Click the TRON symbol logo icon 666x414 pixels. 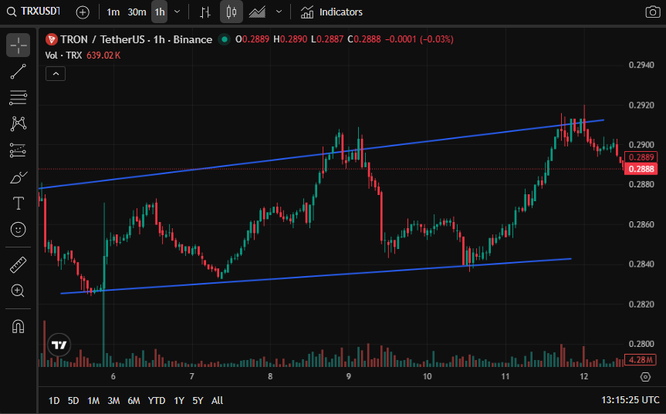52,39
